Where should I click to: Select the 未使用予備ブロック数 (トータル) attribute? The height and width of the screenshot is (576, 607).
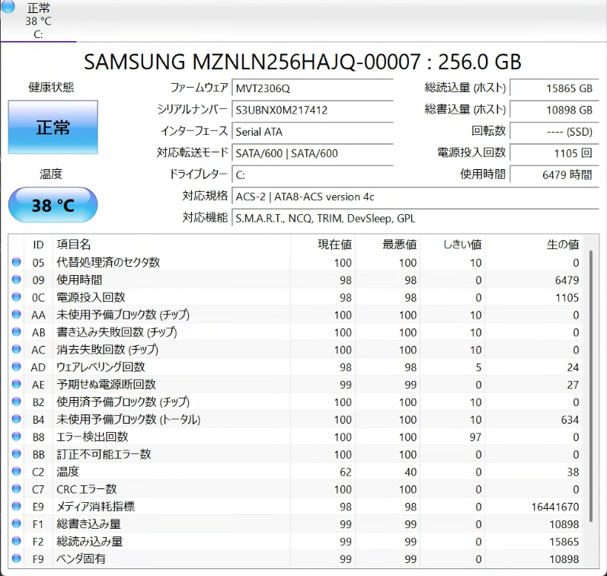pyautogui.click(x=129, y=419)
